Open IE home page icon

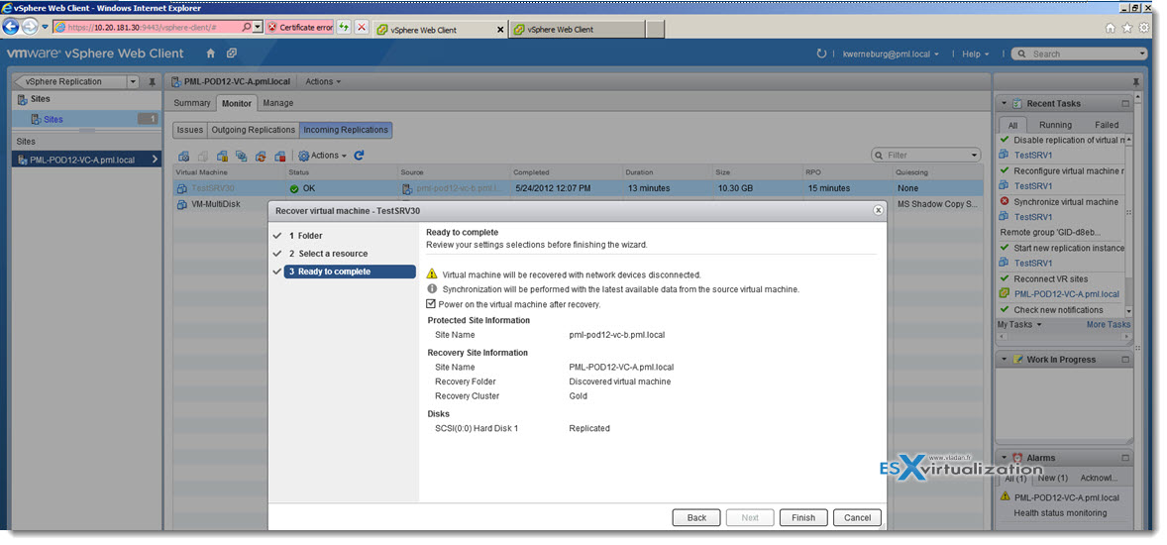pos(1111,28)
